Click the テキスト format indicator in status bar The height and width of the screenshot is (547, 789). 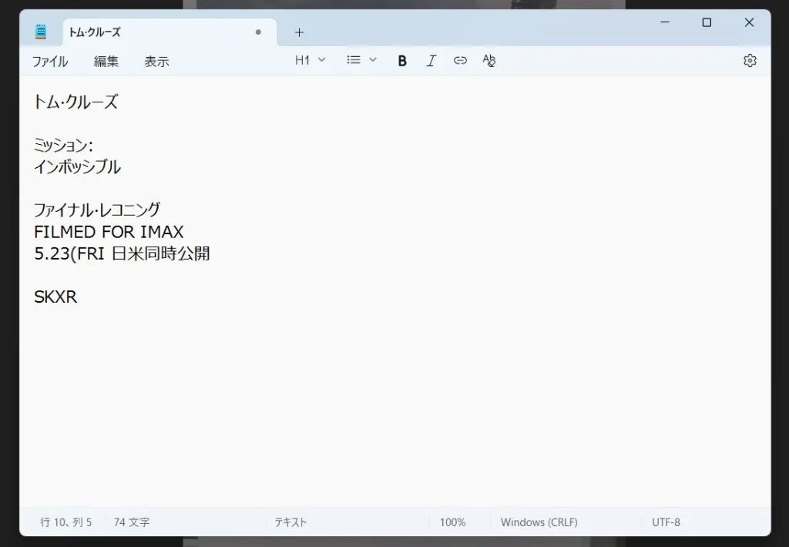(x=290, y=522)
